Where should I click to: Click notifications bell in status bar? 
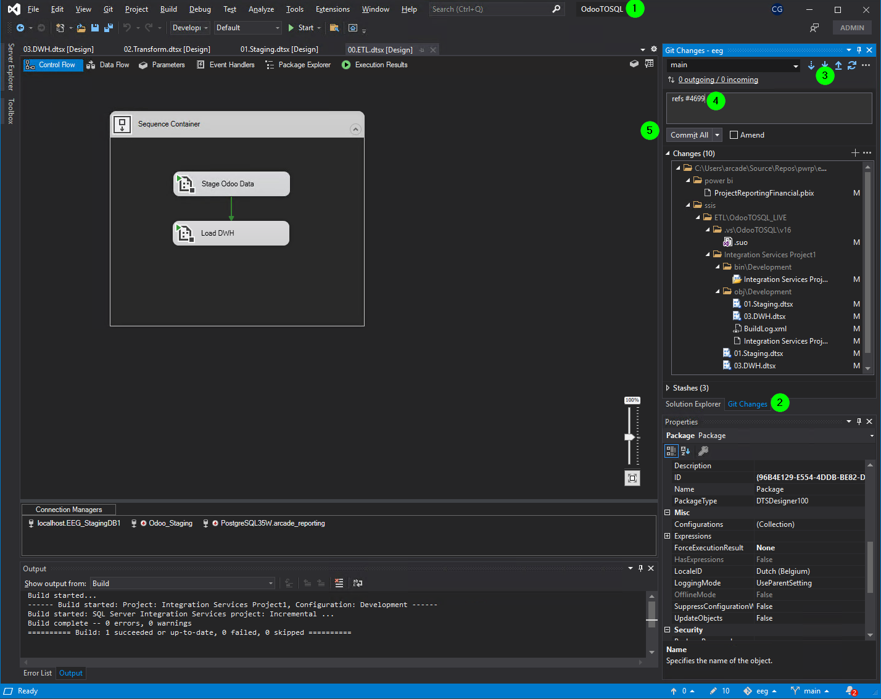pos(851,691)
